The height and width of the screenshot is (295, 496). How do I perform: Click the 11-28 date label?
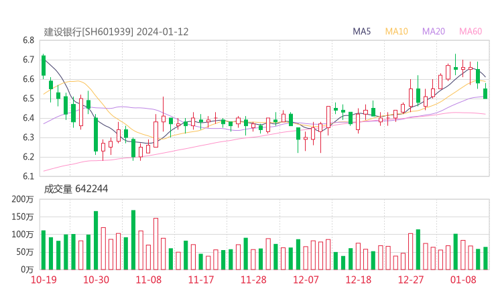pyautogui.click(x=253, y=280)
